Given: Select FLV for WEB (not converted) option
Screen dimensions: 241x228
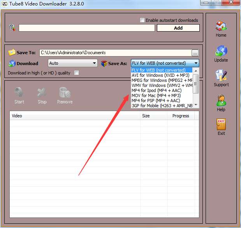Looking at the screenshot, I should 162,70.
